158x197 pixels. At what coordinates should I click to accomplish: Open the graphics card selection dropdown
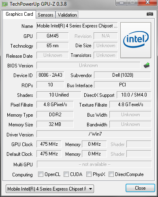[x=50, y=189]
